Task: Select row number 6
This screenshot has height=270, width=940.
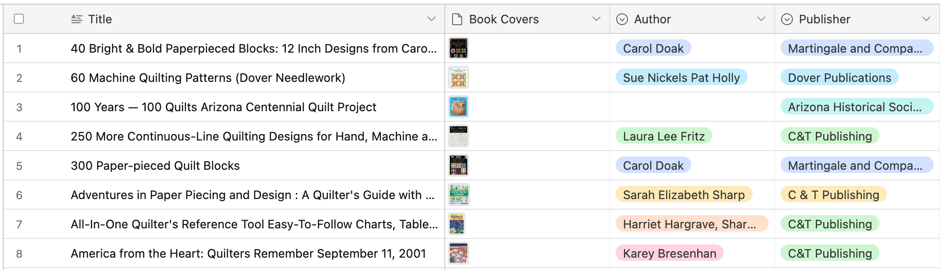Action: pyautogui.click(x=19, y=195)
